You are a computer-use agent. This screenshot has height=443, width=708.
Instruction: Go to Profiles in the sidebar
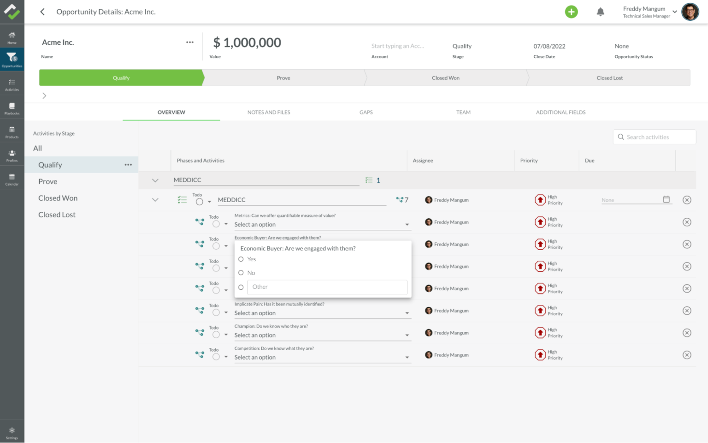tap(12, 156)
